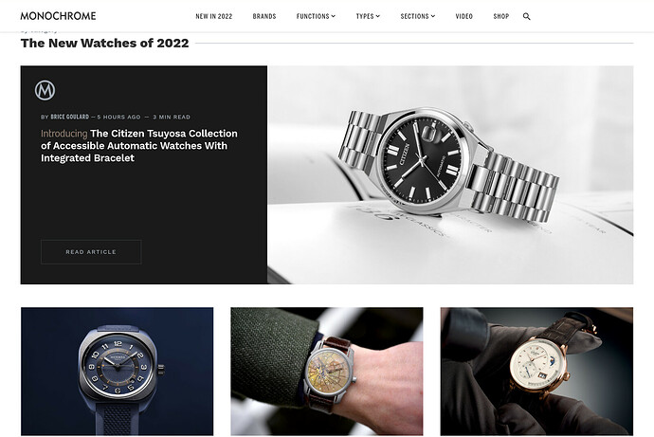Expand the Functions dropdown menu

(316, 16)
